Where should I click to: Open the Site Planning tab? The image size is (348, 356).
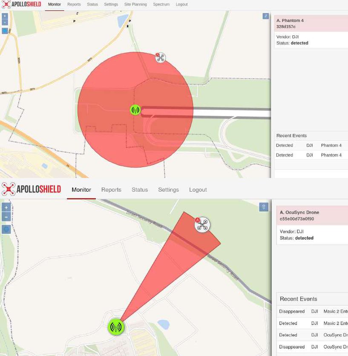tap(135, 4)
